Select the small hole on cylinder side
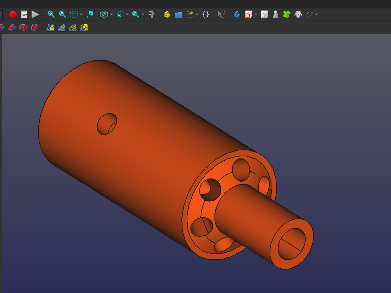391x293 pixels. coord(107,124)
